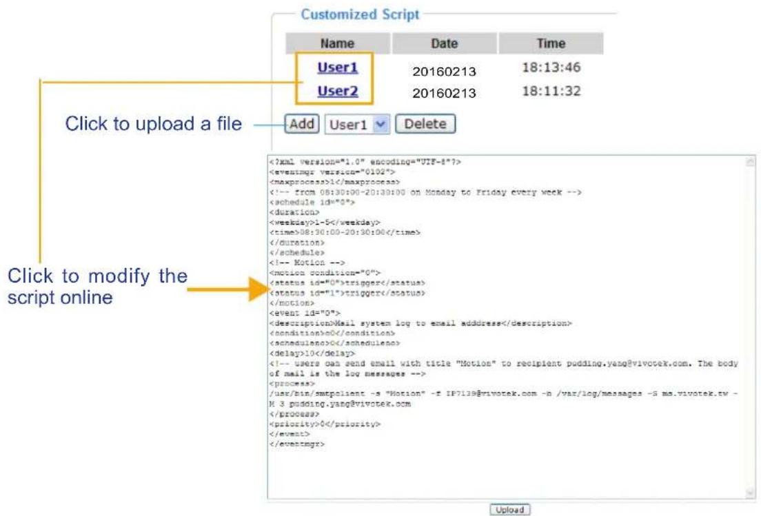Viewport: 761px width, 516px height.
Task: Click the description Mail system log line
Action: point(420,323)
